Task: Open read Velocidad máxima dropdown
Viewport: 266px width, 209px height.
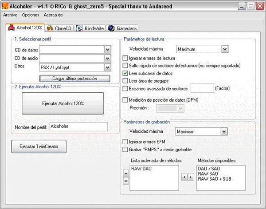Action: (225, 49)
